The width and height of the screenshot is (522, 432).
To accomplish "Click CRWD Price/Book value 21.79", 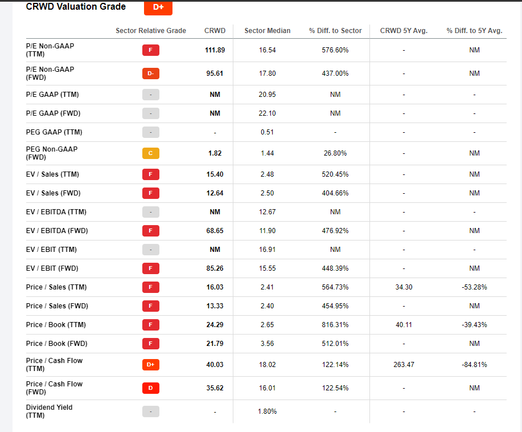I will click(215, 344).
